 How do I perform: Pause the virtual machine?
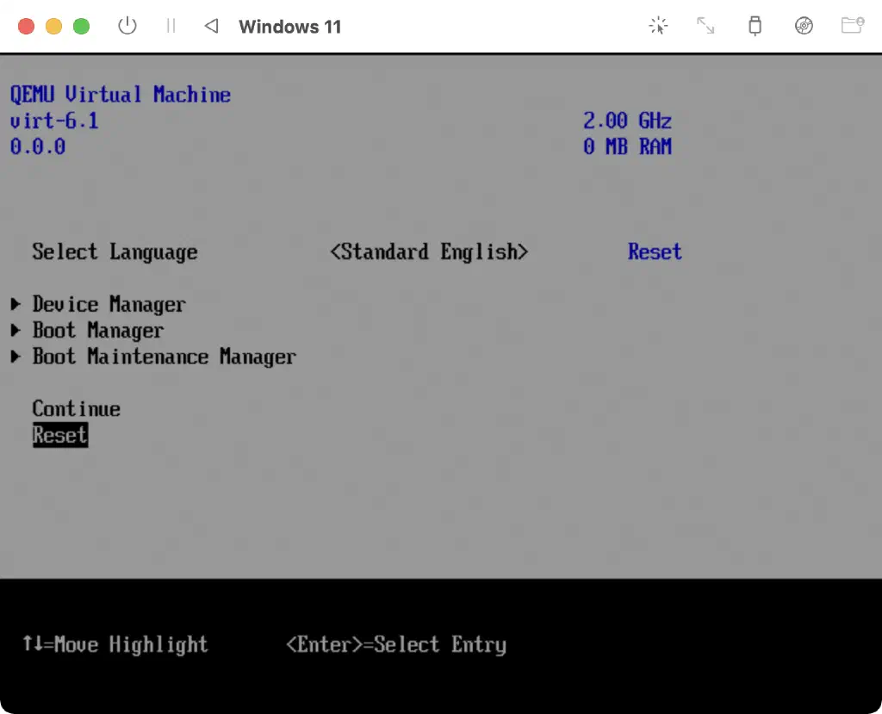(171, 26)
